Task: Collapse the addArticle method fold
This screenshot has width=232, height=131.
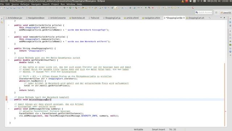Action: tap(9, 25)
